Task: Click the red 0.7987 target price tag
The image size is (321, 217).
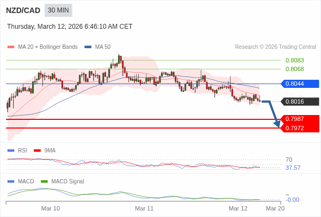Action: coord(300,119)
